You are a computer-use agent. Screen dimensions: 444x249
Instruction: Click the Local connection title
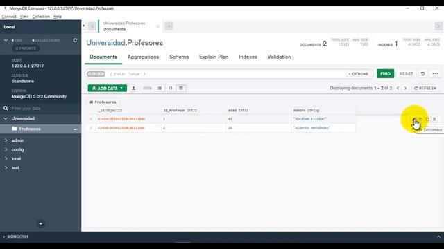pos(9,27)
